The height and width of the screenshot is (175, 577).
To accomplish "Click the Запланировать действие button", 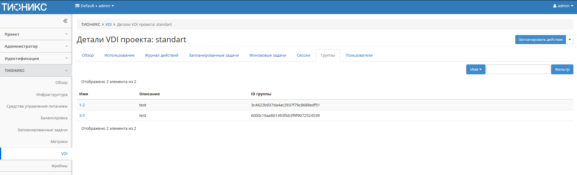I will [540, 40].
